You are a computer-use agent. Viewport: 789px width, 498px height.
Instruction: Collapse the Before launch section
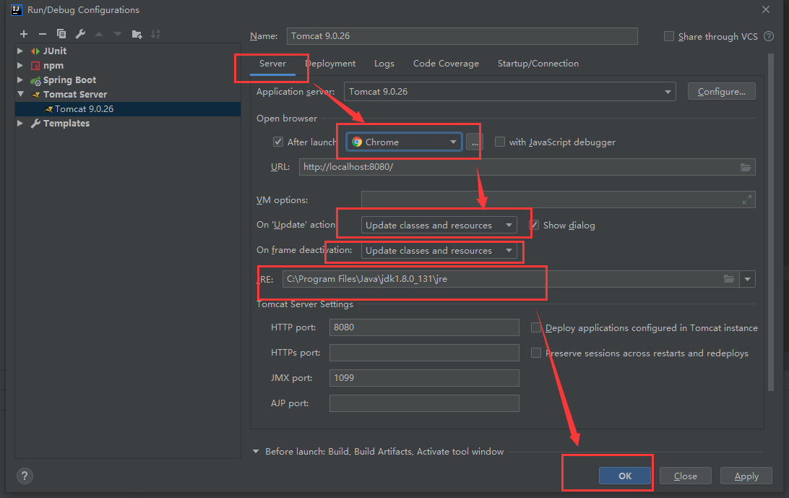256,452
